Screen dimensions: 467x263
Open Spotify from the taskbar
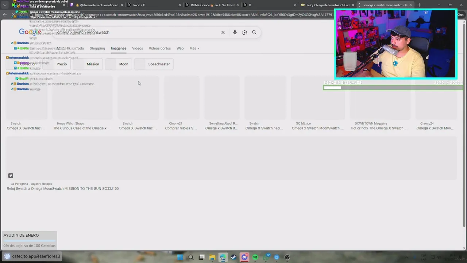click(x=255, y=257)
